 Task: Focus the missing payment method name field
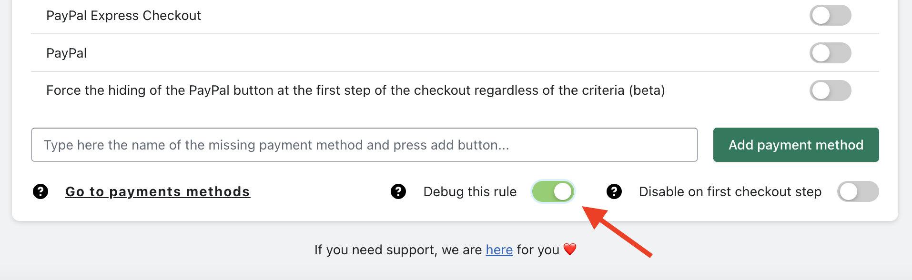pos(365,145)
